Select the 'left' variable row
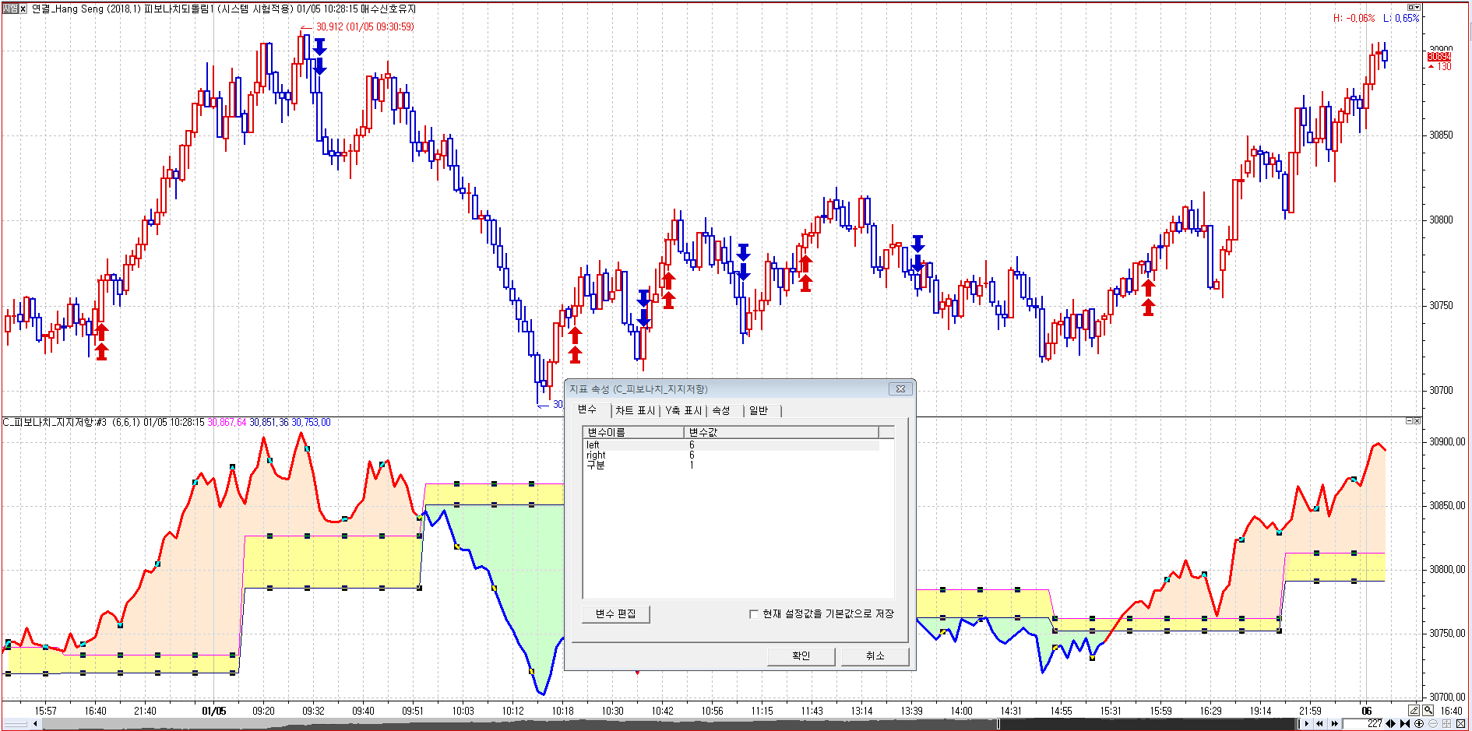The width and height of the screenshot is (1472, 731). [731, 445]
